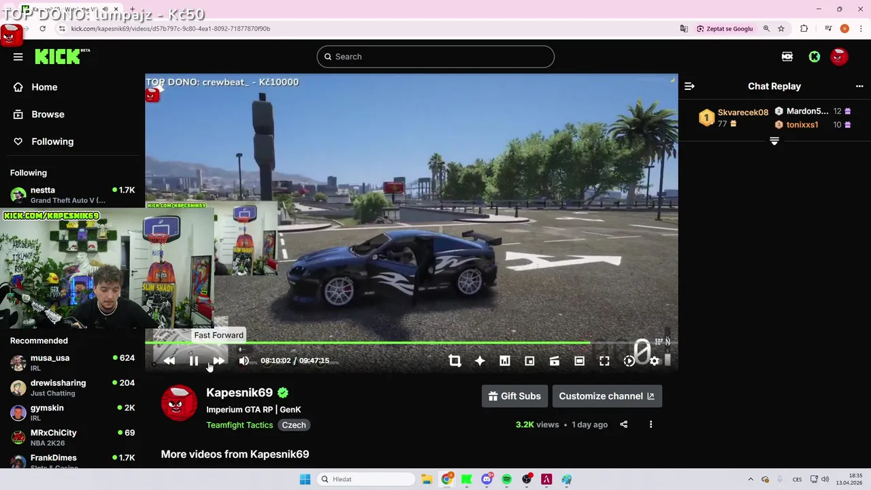Show hidden system tray icons
The image size is (871, 490).
coord(751,479)
